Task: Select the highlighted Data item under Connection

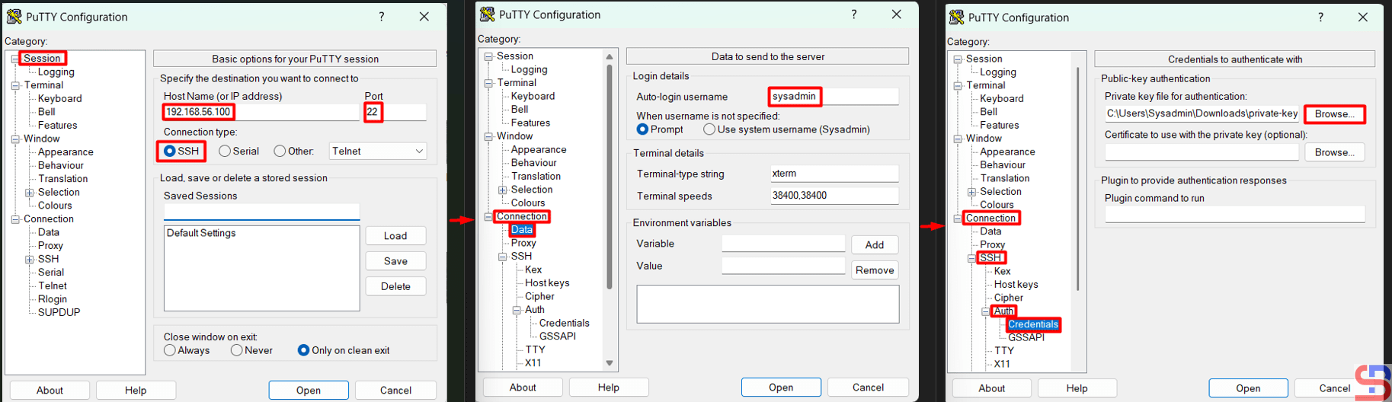Action: pyautogui.click(x=522, y=230)
